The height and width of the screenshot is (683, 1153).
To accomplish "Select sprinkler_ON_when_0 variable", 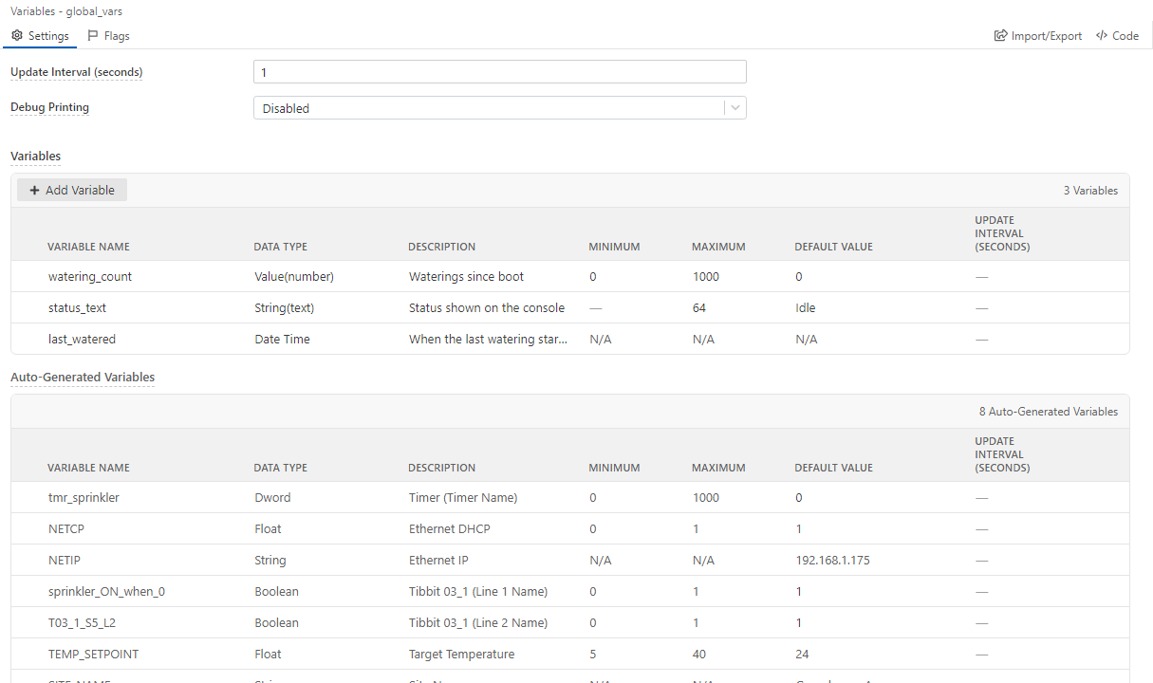I will 106,591.
